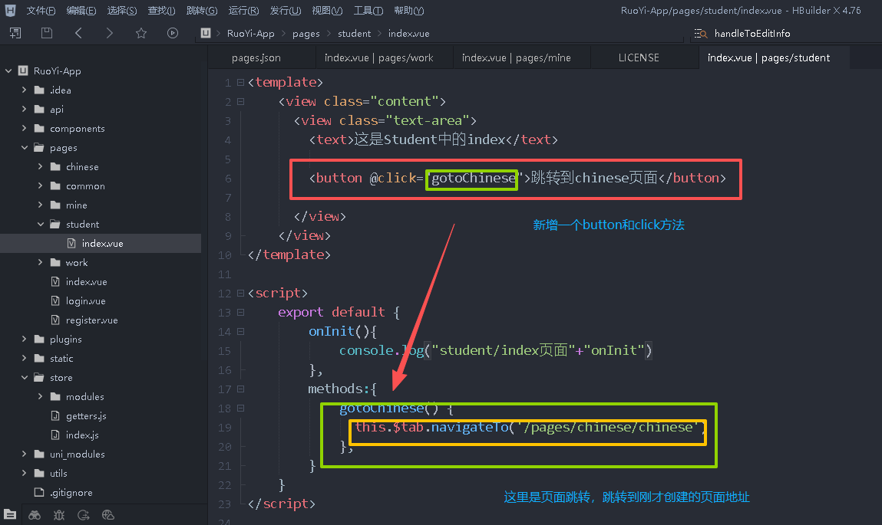Click the student breadcrumb in path bar
This screenshot has width=882, height=525.
point(354,34)
